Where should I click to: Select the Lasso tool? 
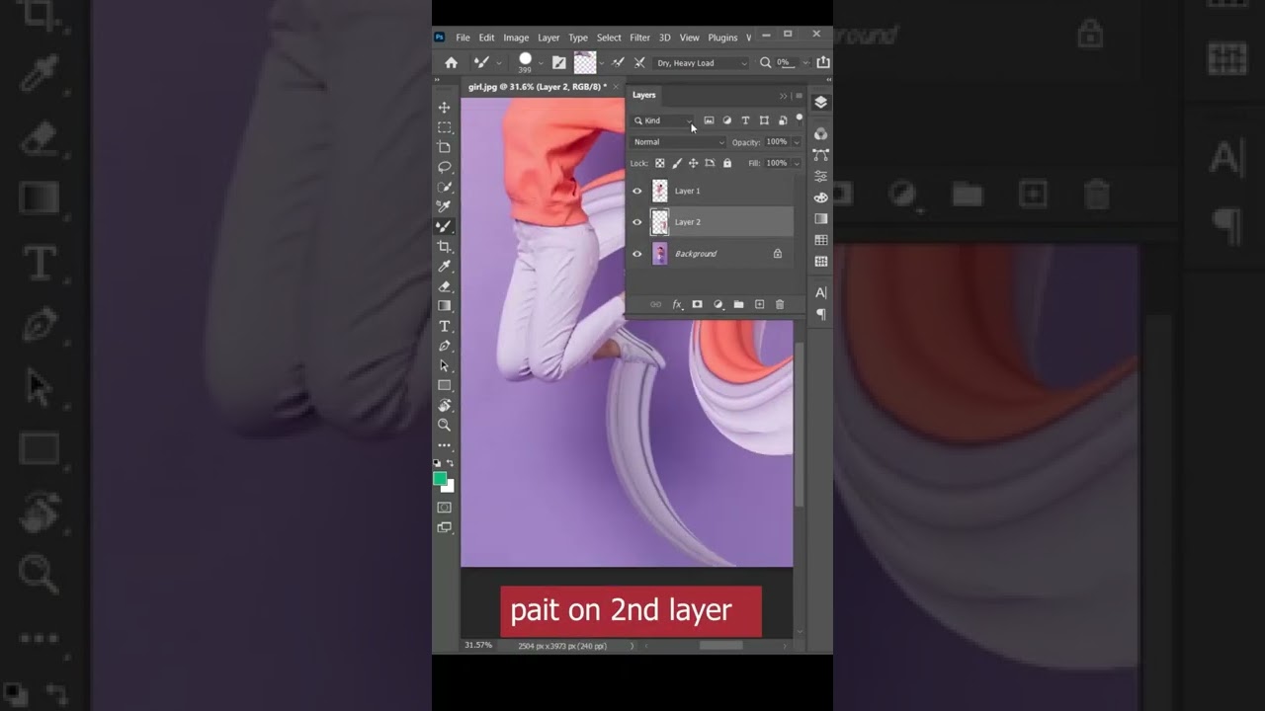[444, 167]
